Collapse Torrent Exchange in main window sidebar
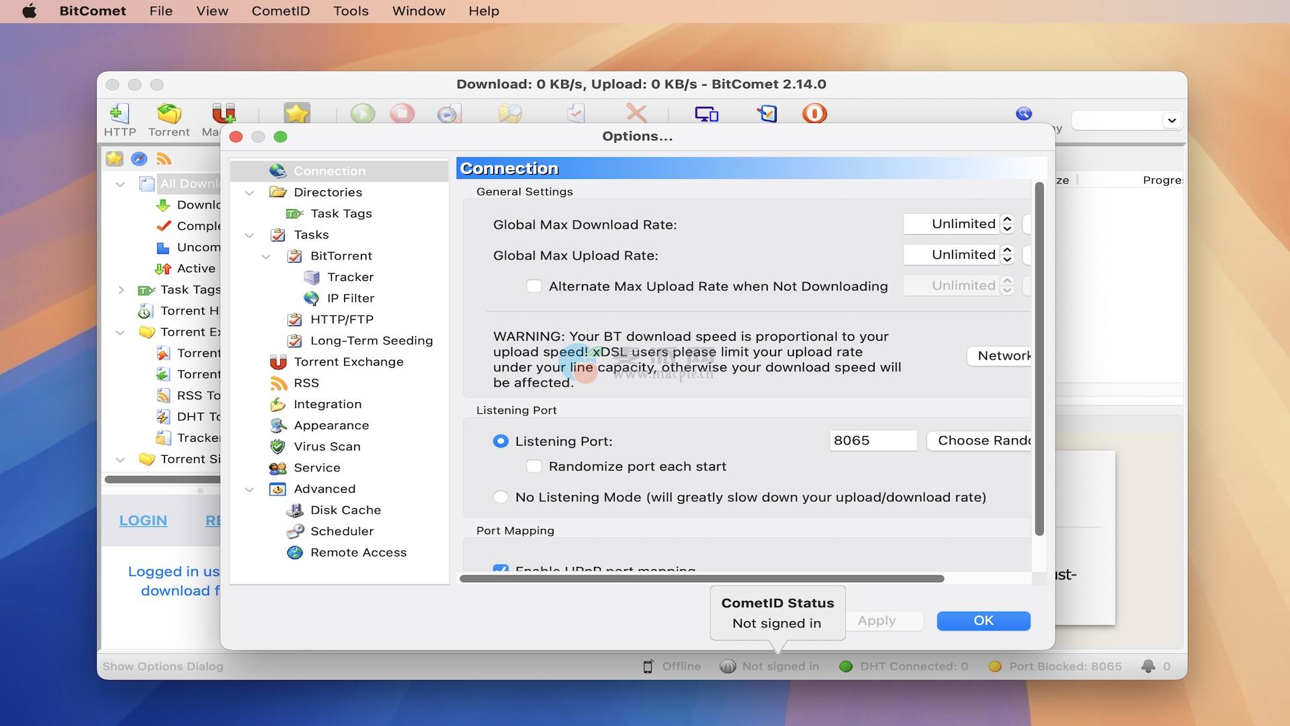This screenshot has height=726, width=1290. point(120,332)
